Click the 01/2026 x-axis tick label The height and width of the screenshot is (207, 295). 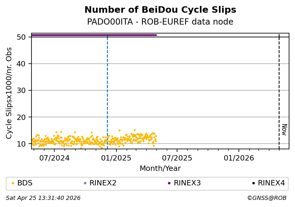point(239,158)
